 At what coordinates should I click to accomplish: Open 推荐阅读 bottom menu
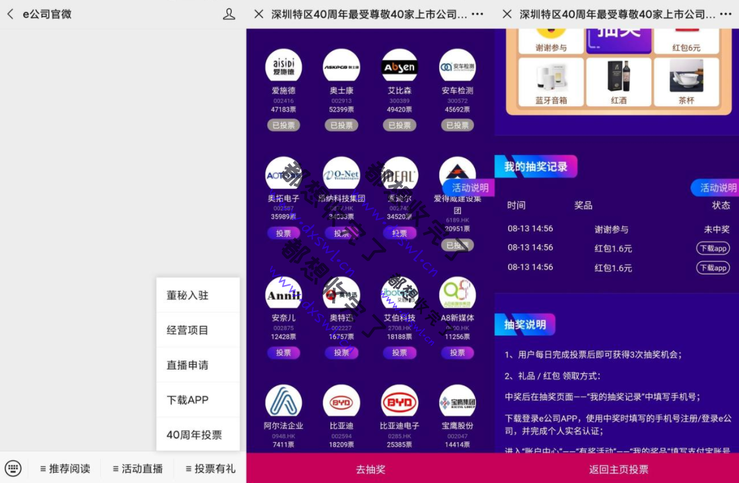click(65, 468)
